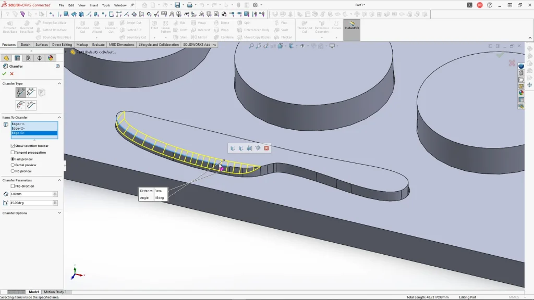Image resolution: width=534 pixels, height=300 pixels.
Task: Cancel the chamfer with the red X
Action: tap(11, 73)
